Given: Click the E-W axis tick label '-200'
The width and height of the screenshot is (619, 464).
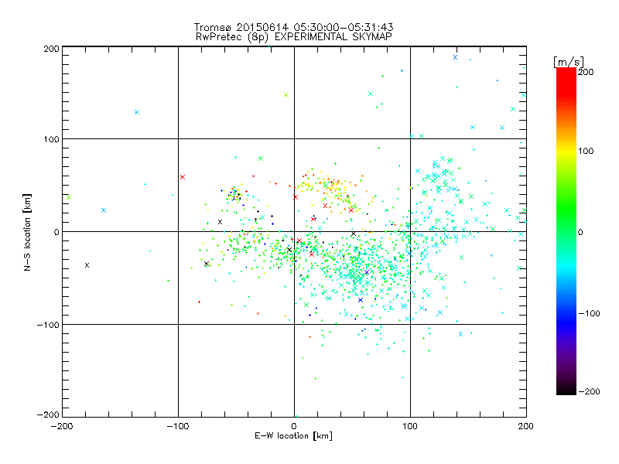Looking at the screenshot, I should tap(62, 426).
